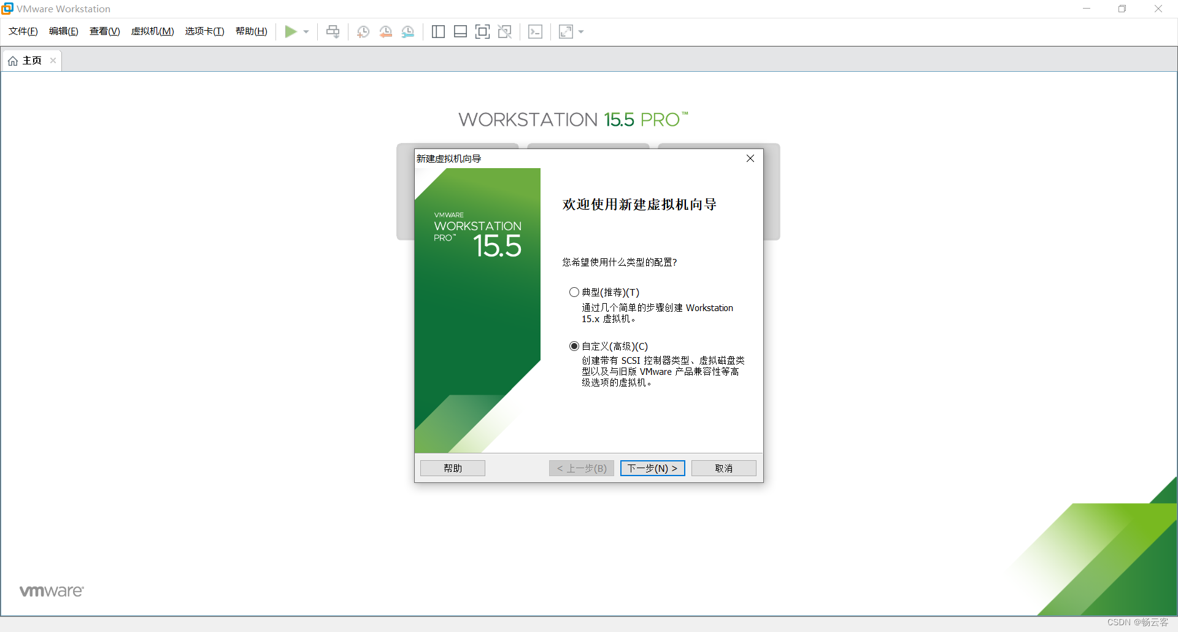Click the take snapshot clock icon

click(363, 32)
